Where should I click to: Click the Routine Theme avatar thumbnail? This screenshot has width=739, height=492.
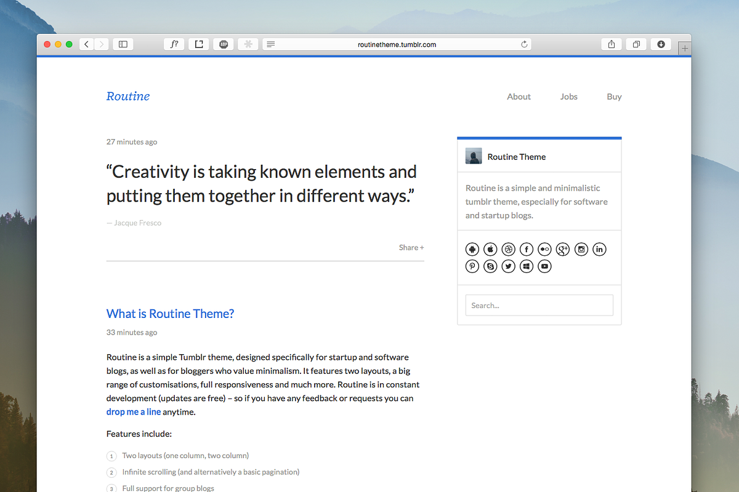point(474,156)
